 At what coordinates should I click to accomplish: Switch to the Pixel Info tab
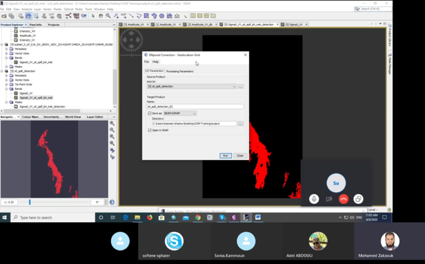click(35, 25)
